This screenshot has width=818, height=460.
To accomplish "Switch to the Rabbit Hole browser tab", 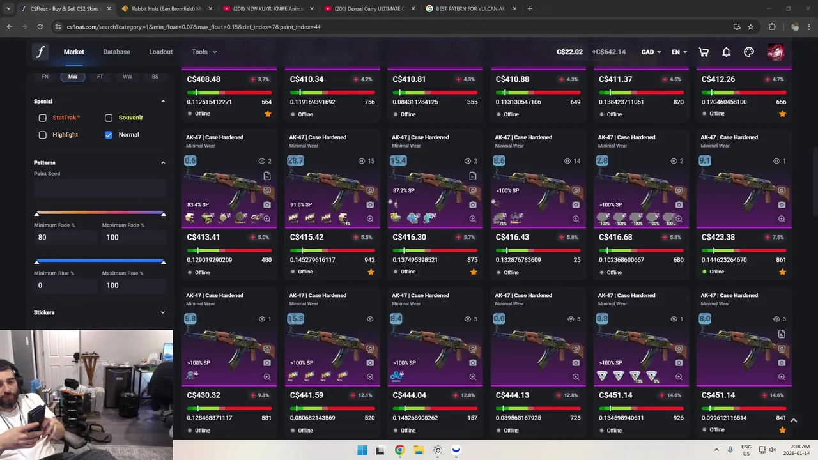I will click(x=166, y=9).
